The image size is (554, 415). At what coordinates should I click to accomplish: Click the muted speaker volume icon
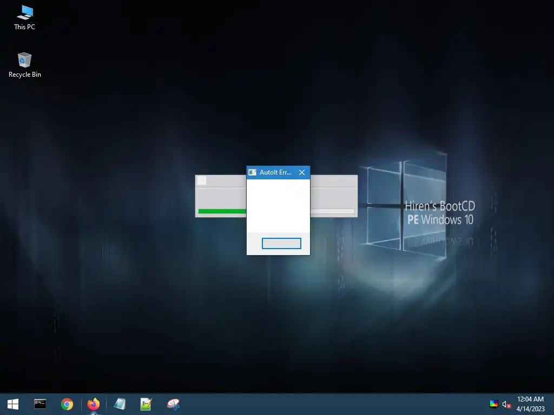(506, 404)
